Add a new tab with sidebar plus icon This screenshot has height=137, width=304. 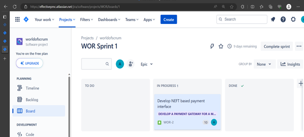coord(5,58)
